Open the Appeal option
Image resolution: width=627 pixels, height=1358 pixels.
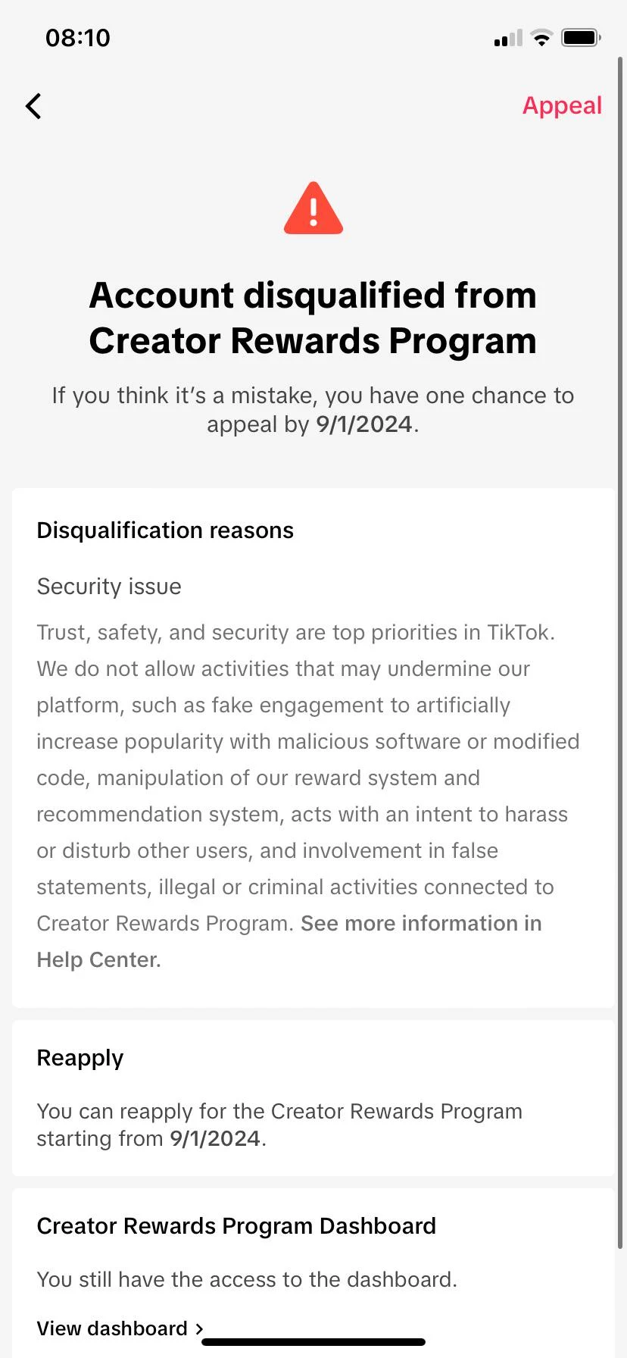pyautogui.click(x=562, y=106)
